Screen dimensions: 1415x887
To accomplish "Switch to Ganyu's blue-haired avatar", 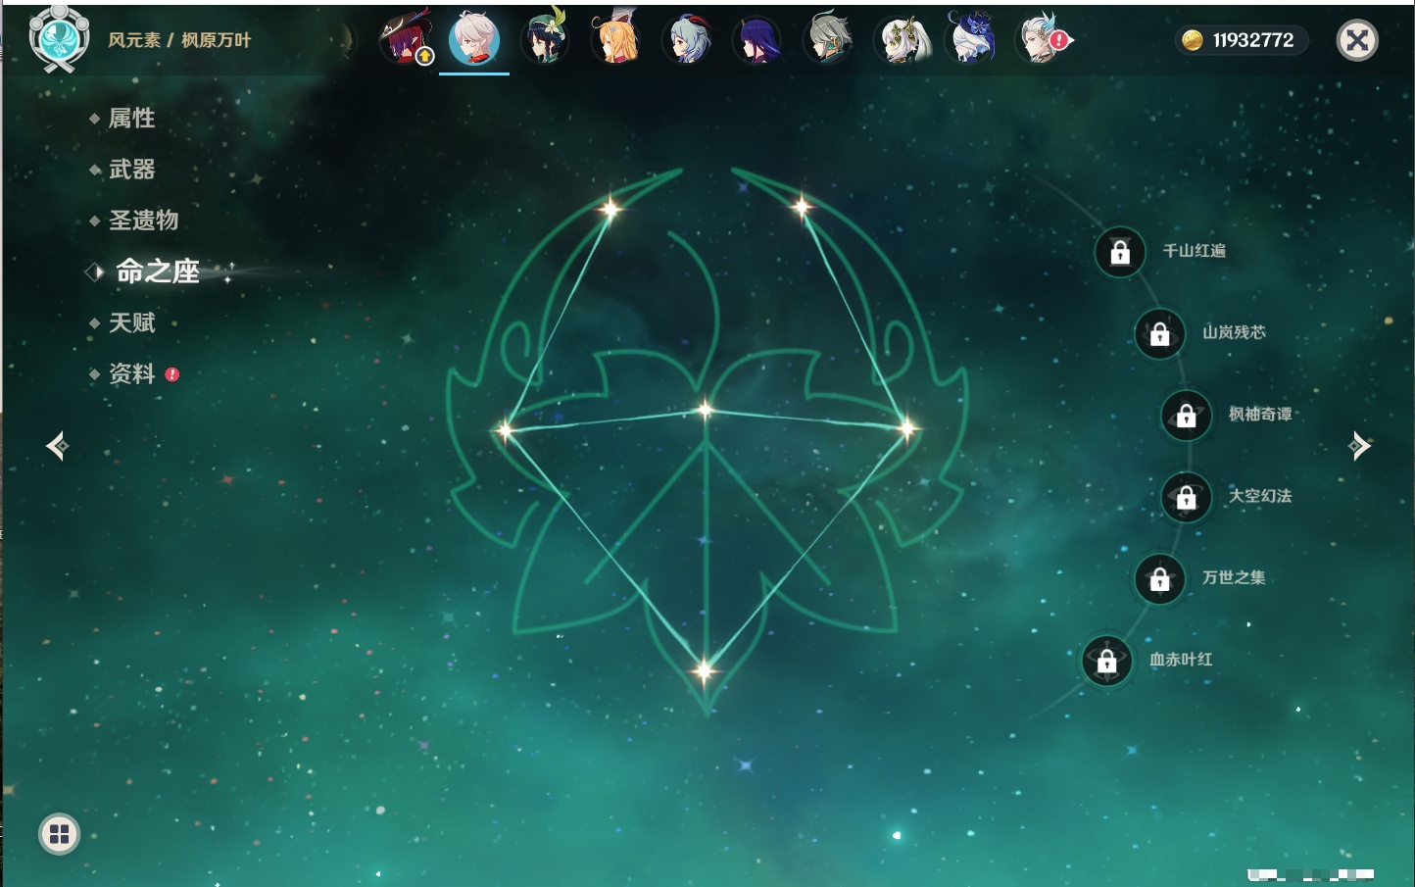I will pos(688,39).
